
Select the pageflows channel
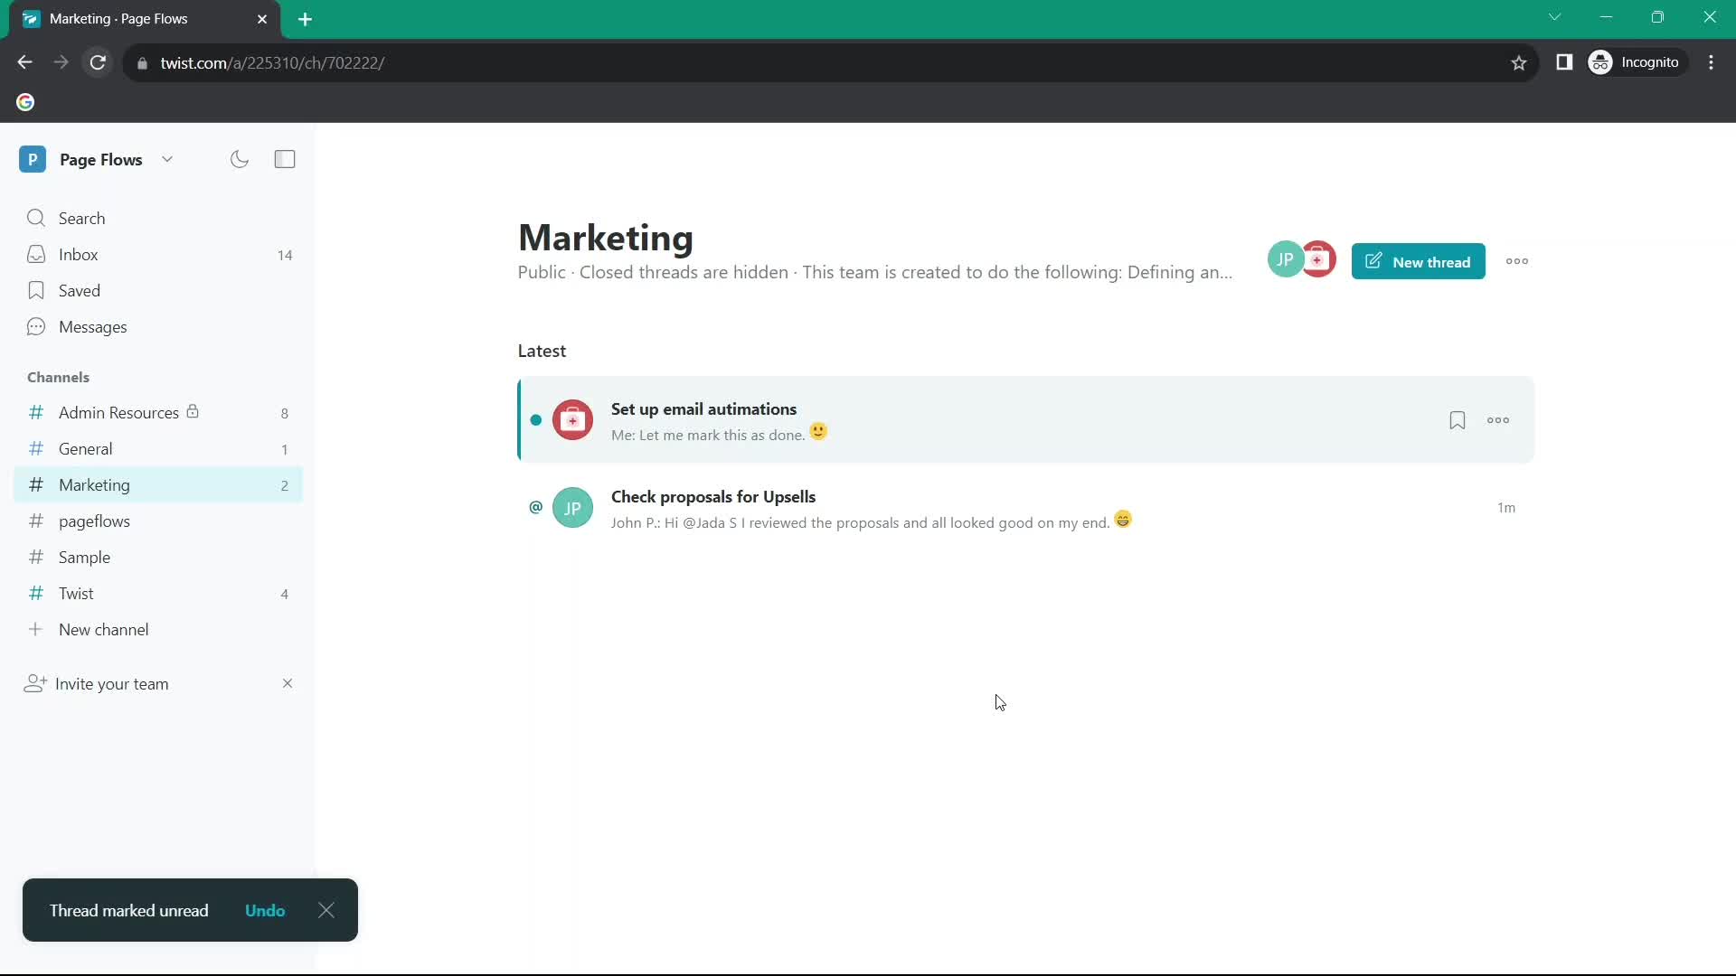pyautogui.click(x=94, y=521)
